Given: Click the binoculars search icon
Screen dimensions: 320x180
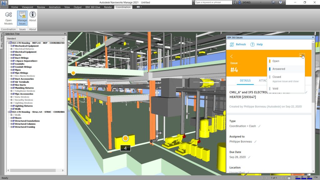Looking at the screenshot, I should point(235,2).
